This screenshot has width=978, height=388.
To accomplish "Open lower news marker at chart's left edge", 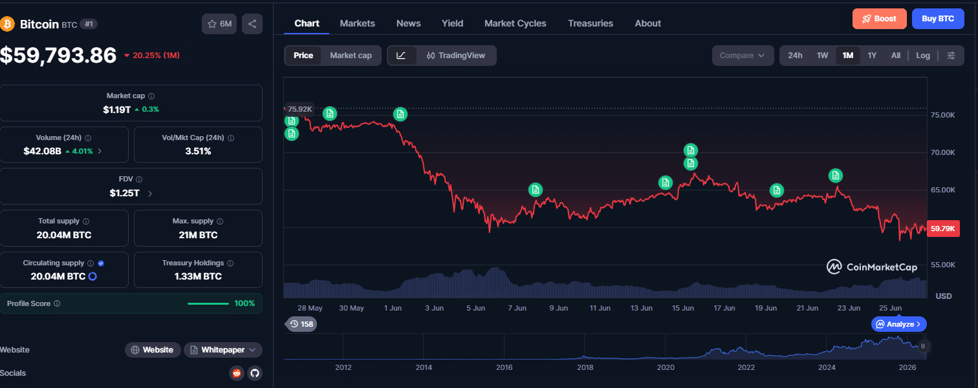I will tap(292, 134).
